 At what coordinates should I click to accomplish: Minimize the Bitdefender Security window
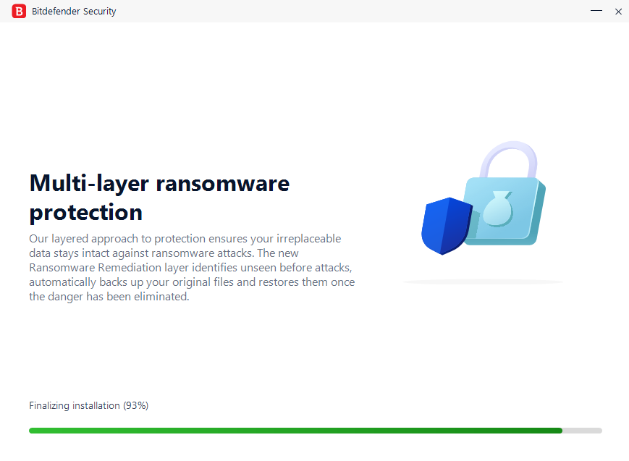tap(596, 11)
